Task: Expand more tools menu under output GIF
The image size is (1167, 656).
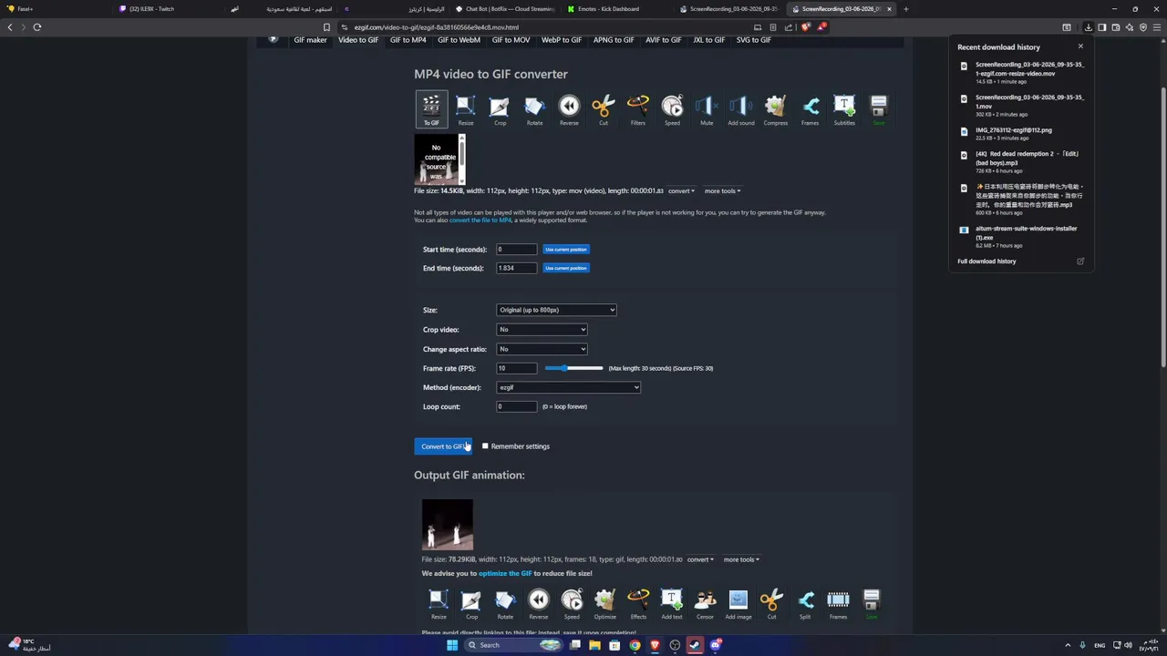Action: tap(741, 559)
